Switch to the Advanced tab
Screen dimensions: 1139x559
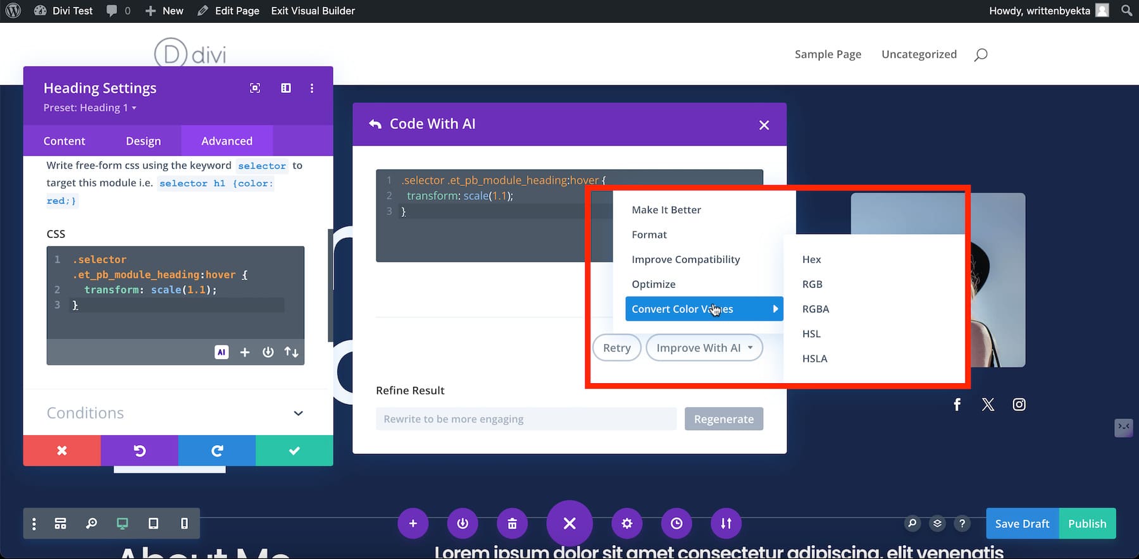pos(227,141)
